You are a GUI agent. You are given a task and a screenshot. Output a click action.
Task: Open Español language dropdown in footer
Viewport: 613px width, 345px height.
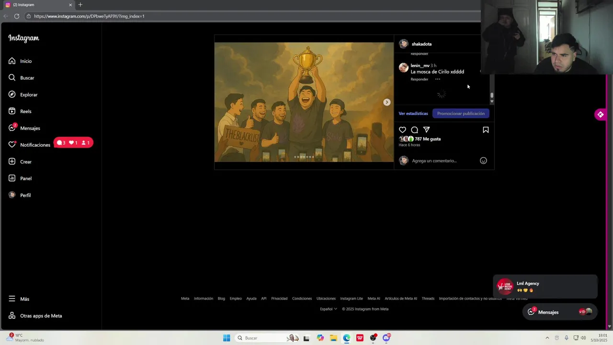(329, 309)
